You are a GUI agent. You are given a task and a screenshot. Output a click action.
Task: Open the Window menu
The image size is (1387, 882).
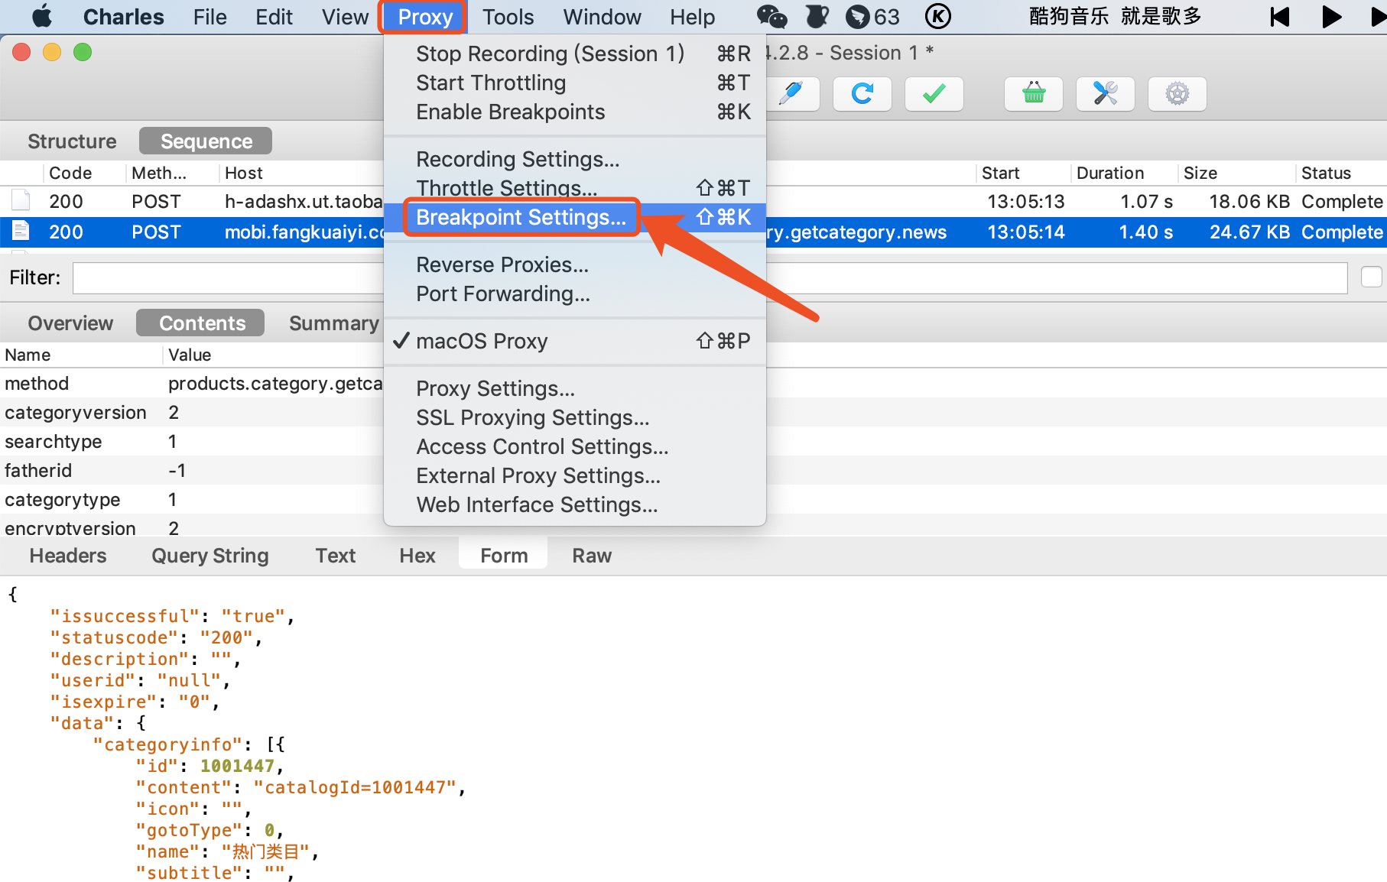602,17
